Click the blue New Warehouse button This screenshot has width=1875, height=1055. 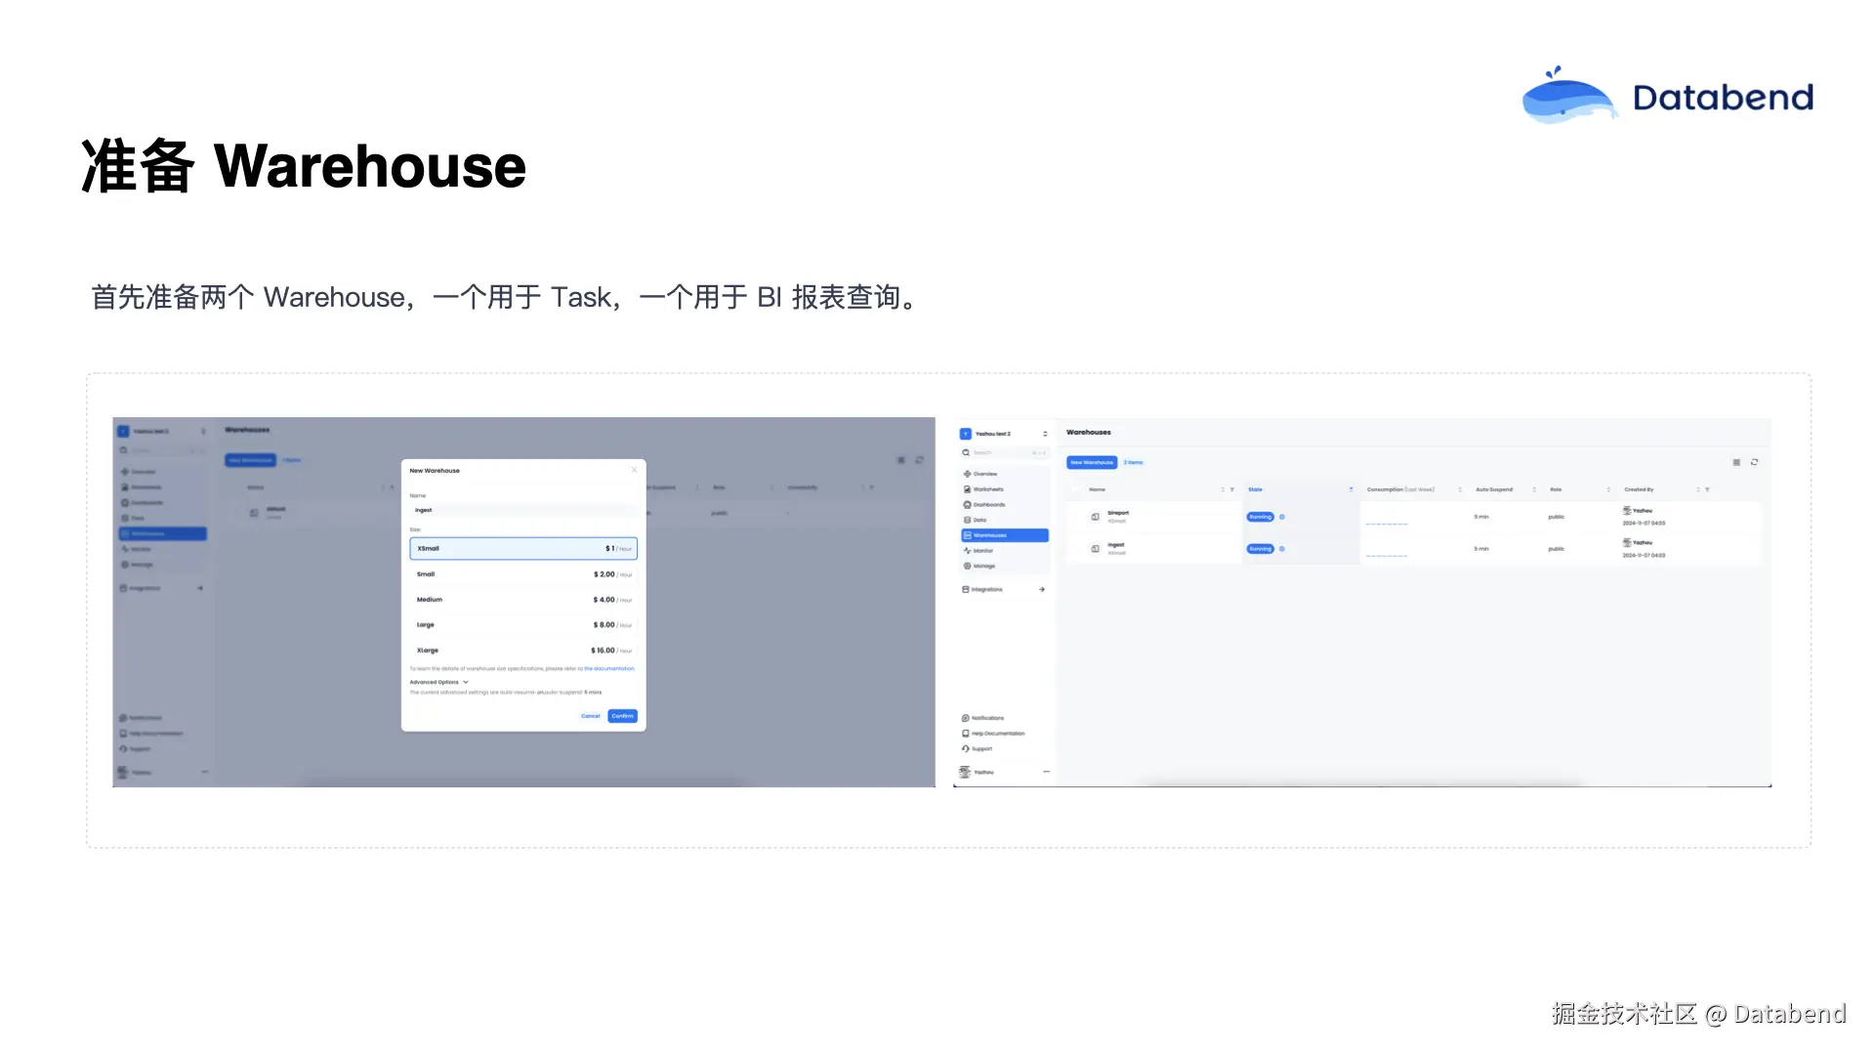[x=1091, y=462]
